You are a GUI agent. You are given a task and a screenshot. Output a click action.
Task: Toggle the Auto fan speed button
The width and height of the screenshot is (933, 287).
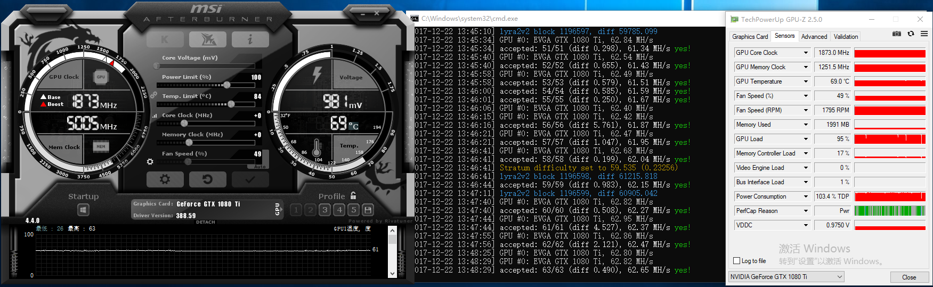[x=259, y=167]
